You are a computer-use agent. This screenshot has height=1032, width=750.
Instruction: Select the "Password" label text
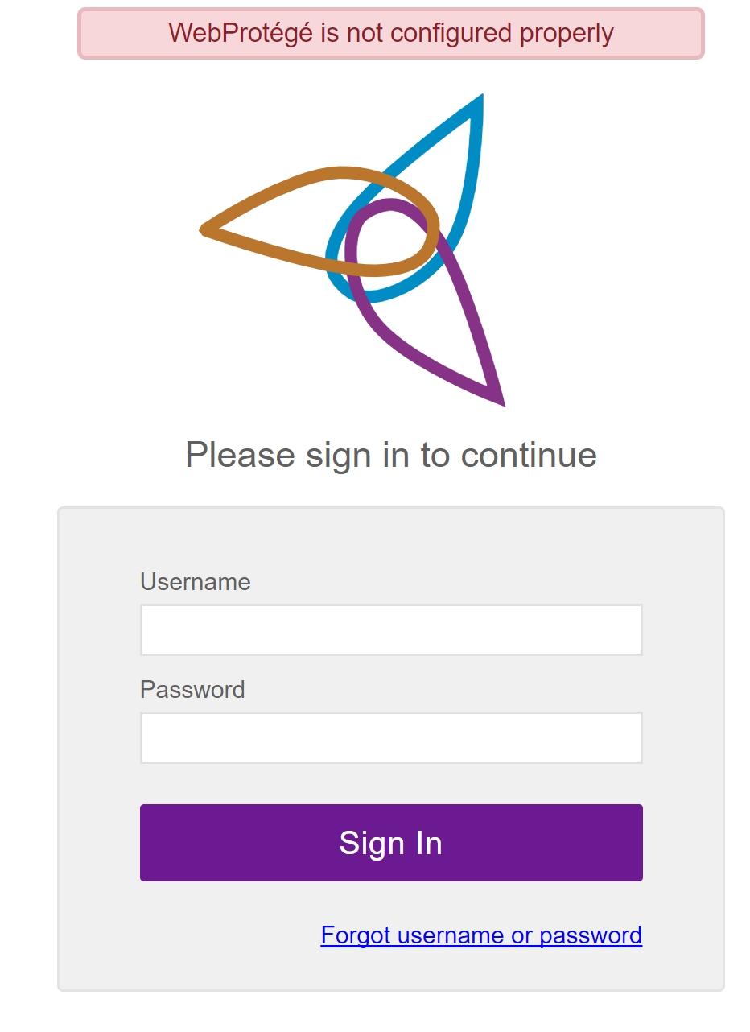pyautogui.click(x=192, y=689)
